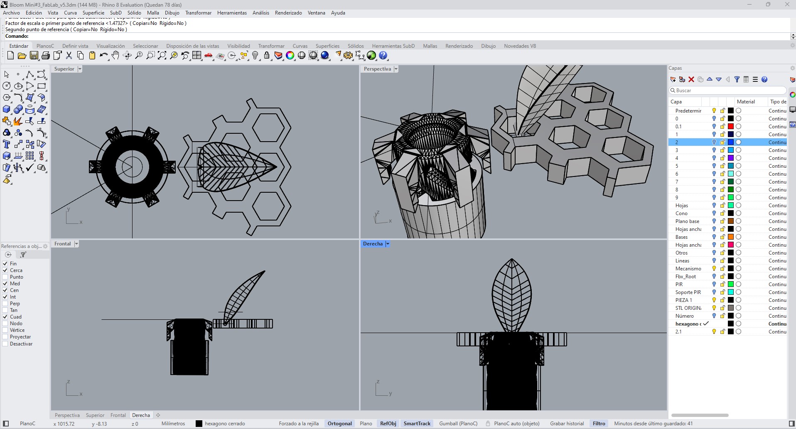The height and width of the screenshot is (429, 796).
Task: Open the Renderizado menu in the menu bar
Action: pyautogui.click(x=288, y=13)
